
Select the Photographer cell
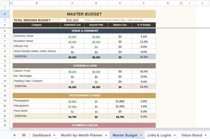coord(36,101)
